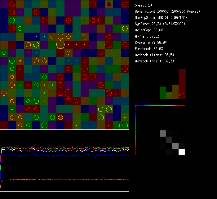217x199 pixels.
Task: Click the largest red circle in the grid
Action: click(x=69, y=93)
